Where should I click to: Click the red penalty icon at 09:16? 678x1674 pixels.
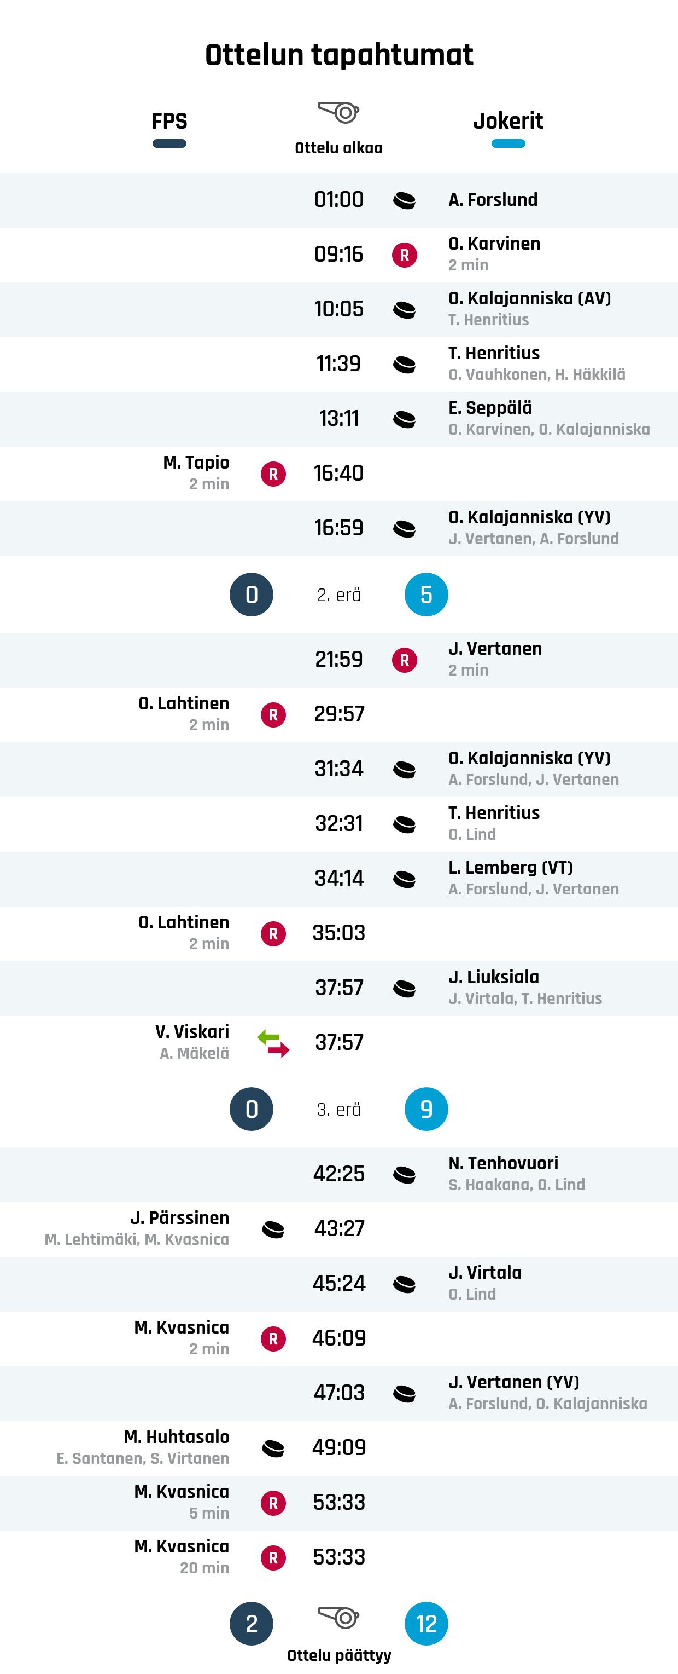click(x=404, y=255)
